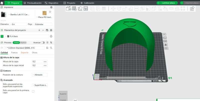This screenshot has height=101, width=200.
Task: Open the Assembly view puzzle icon
Action: coord(192,9)
